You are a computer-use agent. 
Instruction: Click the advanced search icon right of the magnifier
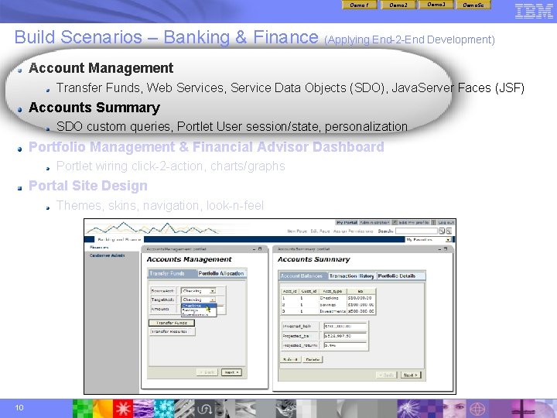point(449,231)
